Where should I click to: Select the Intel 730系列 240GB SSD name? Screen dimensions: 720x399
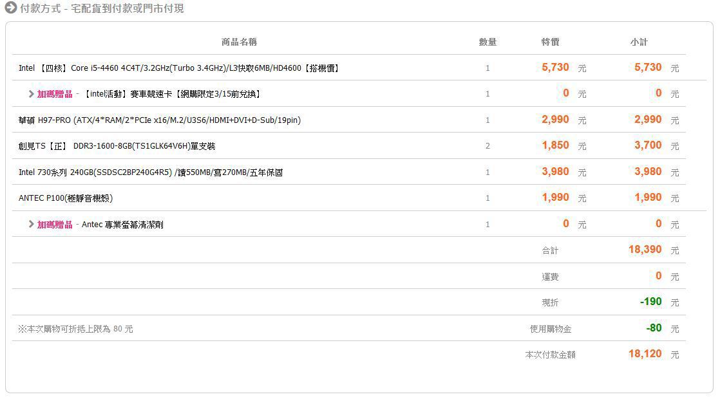(x=151, y=172)
